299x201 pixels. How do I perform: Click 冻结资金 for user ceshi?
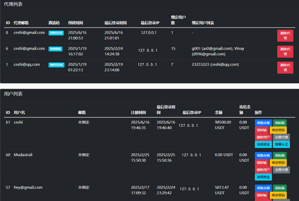point(263,144)
